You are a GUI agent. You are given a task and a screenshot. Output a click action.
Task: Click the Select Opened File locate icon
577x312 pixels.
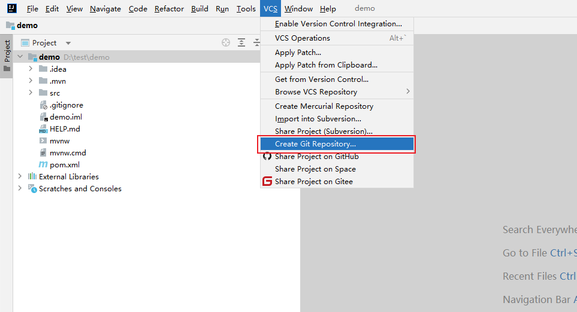226,42
